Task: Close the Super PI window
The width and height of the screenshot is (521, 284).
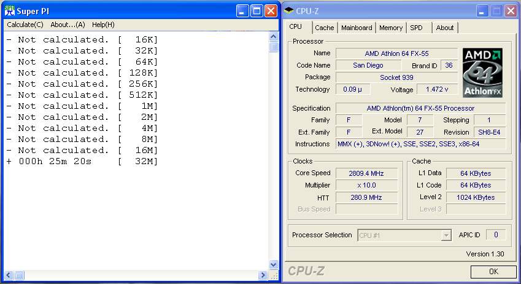Action: pos(271,11)
